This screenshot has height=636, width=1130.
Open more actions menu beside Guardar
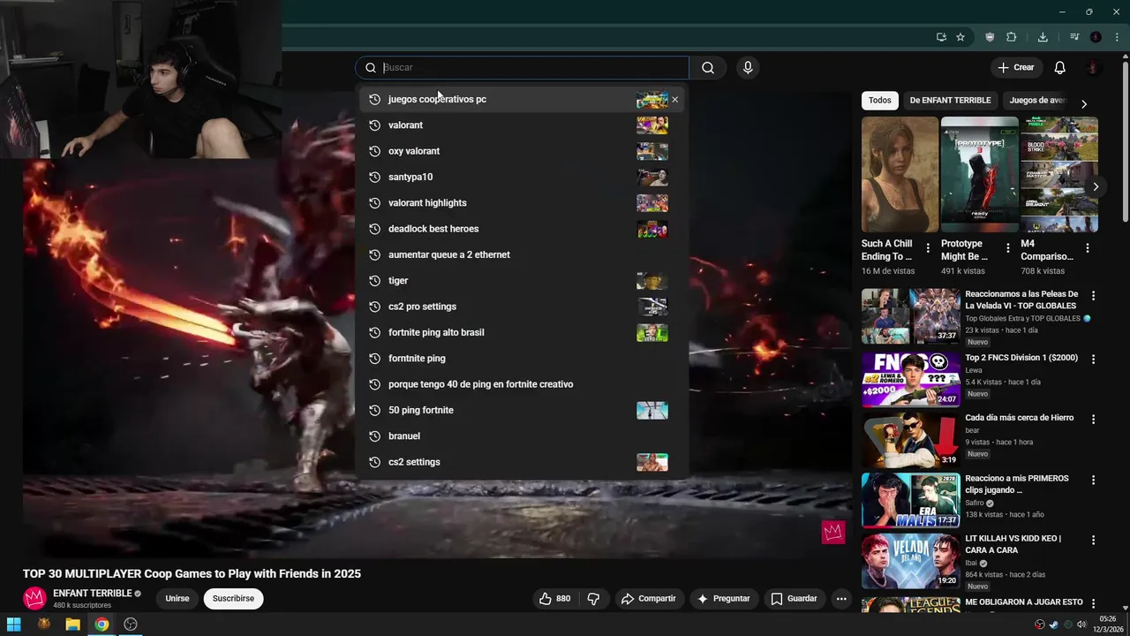point(841,599)
